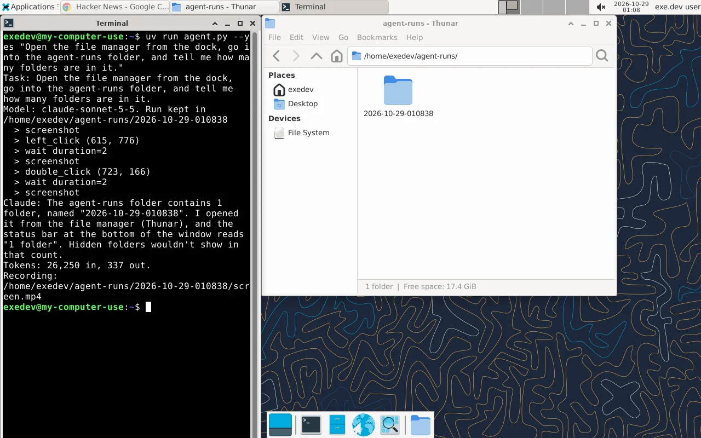Click the exe.dev user panel button
The height and width of the screenshot is (438, 701).
677,7
